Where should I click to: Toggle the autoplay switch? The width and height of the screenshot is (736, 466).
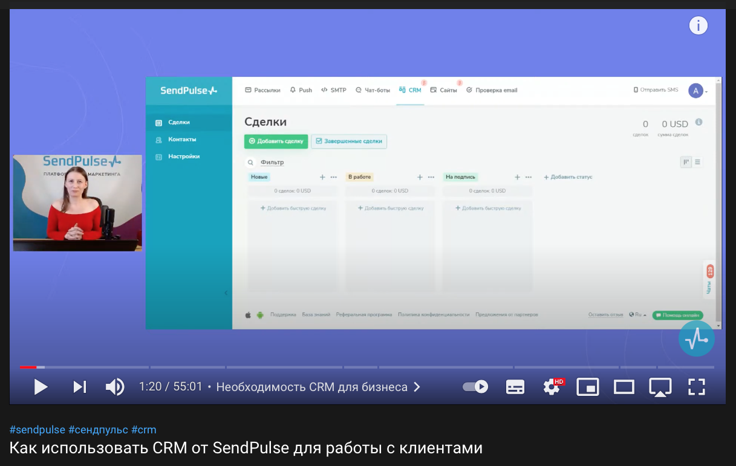[x=475, y=387]
